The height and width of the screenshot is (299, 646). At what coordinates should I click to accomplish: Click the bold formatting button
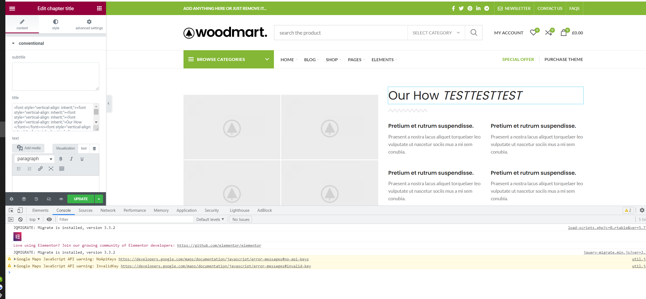pyautogui.click(x=61, y=159)
